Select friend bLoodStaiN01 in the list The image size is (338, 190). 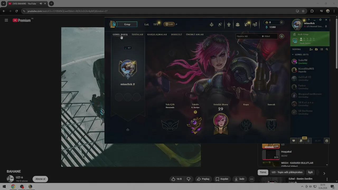click(x=310, y=70)
